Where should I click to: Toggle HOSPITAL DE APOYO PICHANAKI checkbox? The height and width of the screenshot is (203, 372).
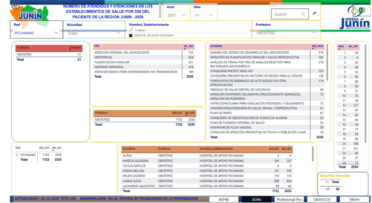pyautogui.click(x=131, y=36)
